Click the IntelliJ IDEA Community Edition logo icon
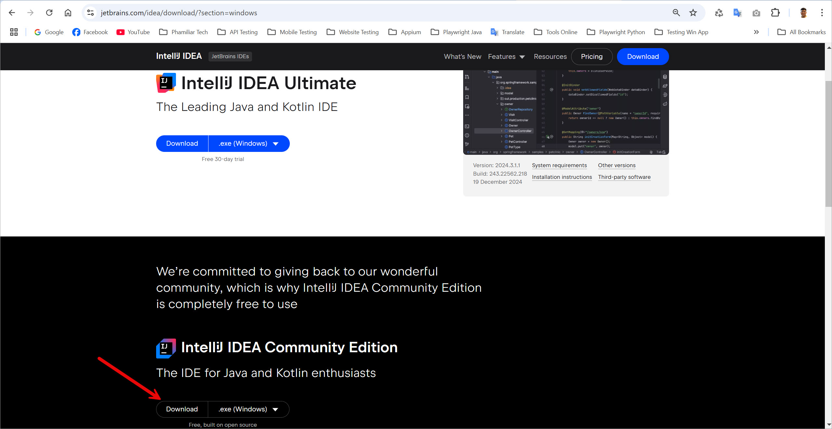This screenshot has height=429, width=832. coord(166,348)
